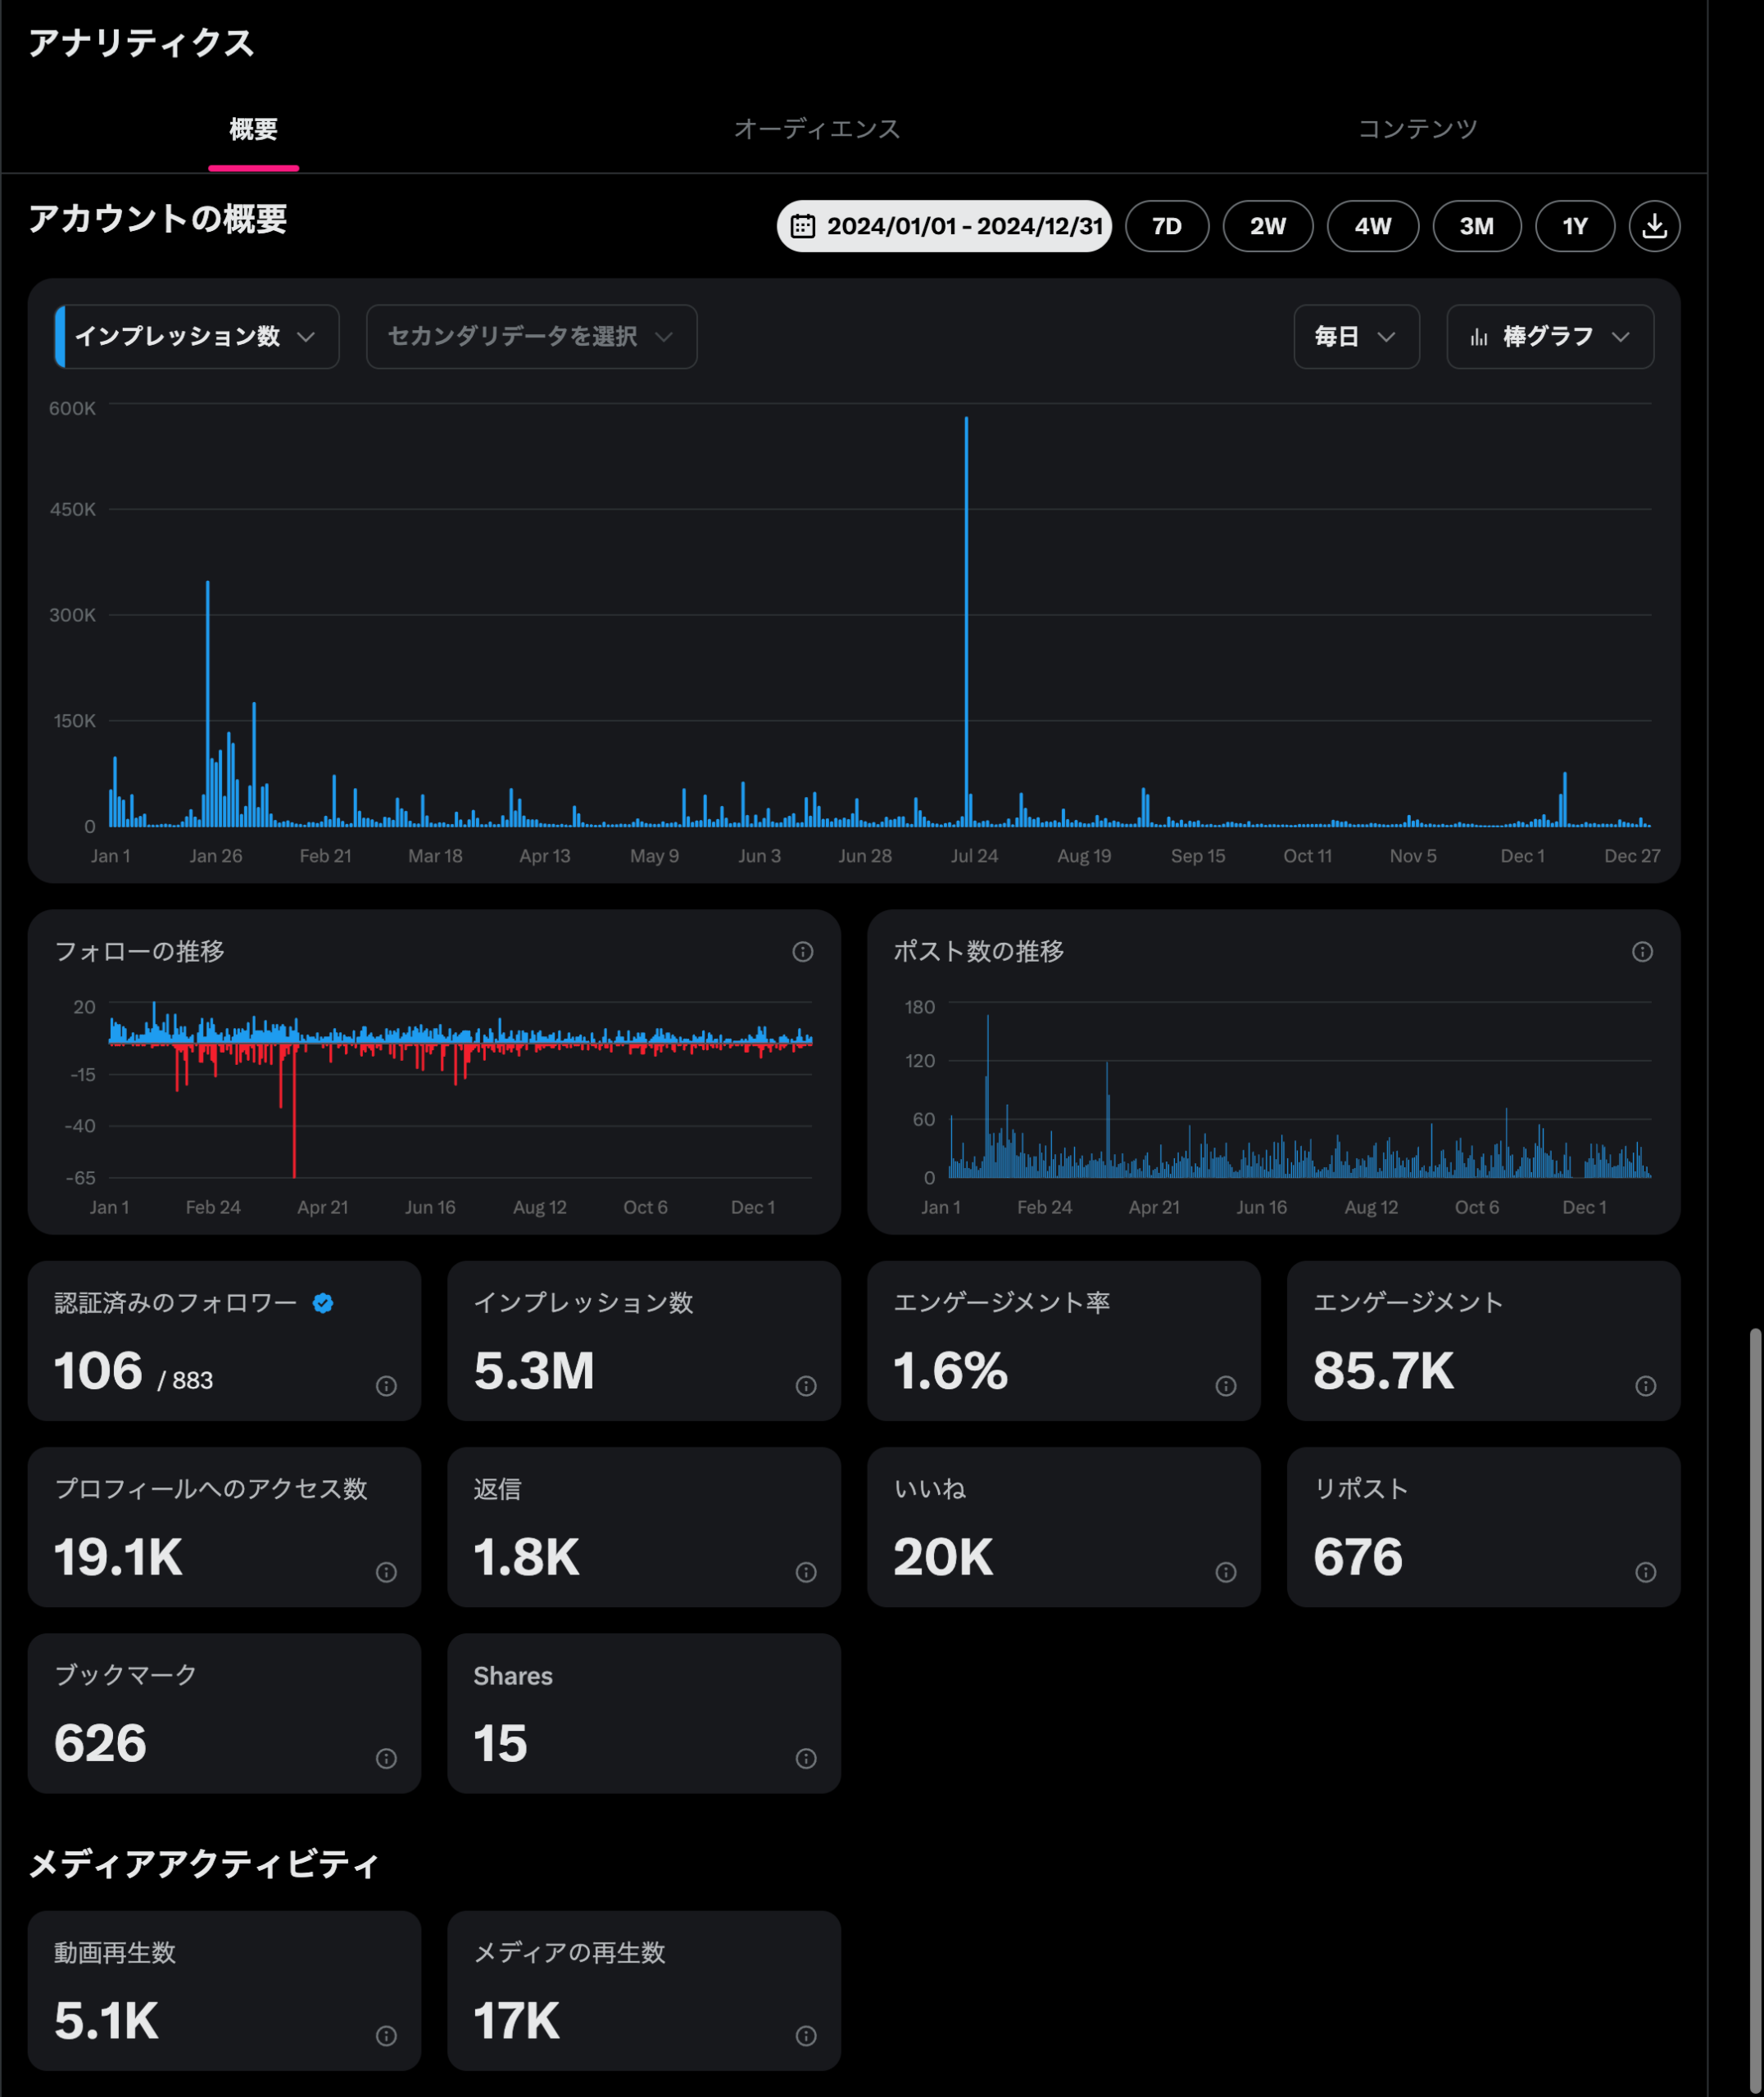1764x2097 pixels.
Task: Open the 棒グラフ chart type dropdown
Action: pyautogui.click(x=1549, y=337)
